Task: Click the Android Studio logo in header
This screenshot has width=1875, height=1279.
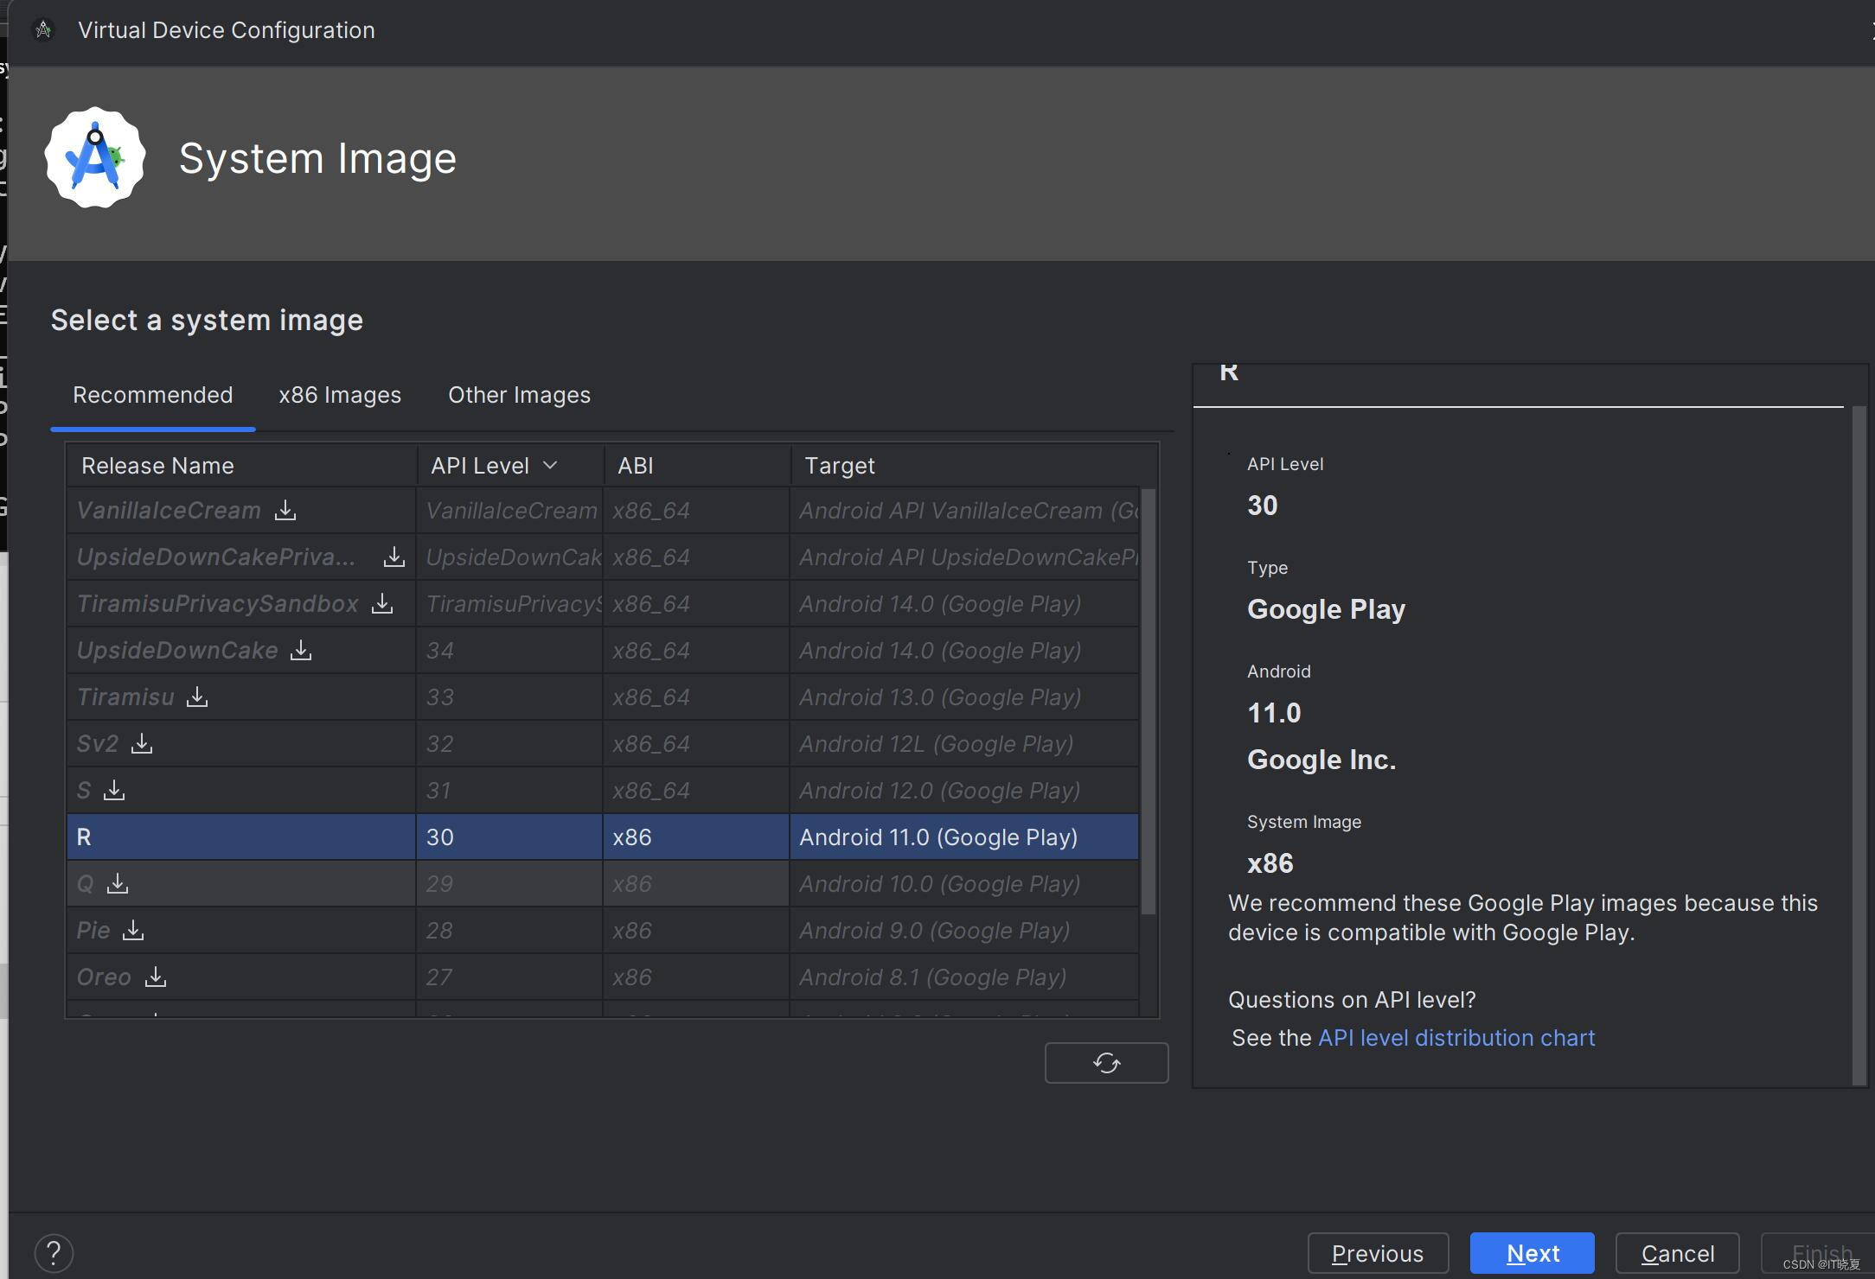Action: [95, 158]
